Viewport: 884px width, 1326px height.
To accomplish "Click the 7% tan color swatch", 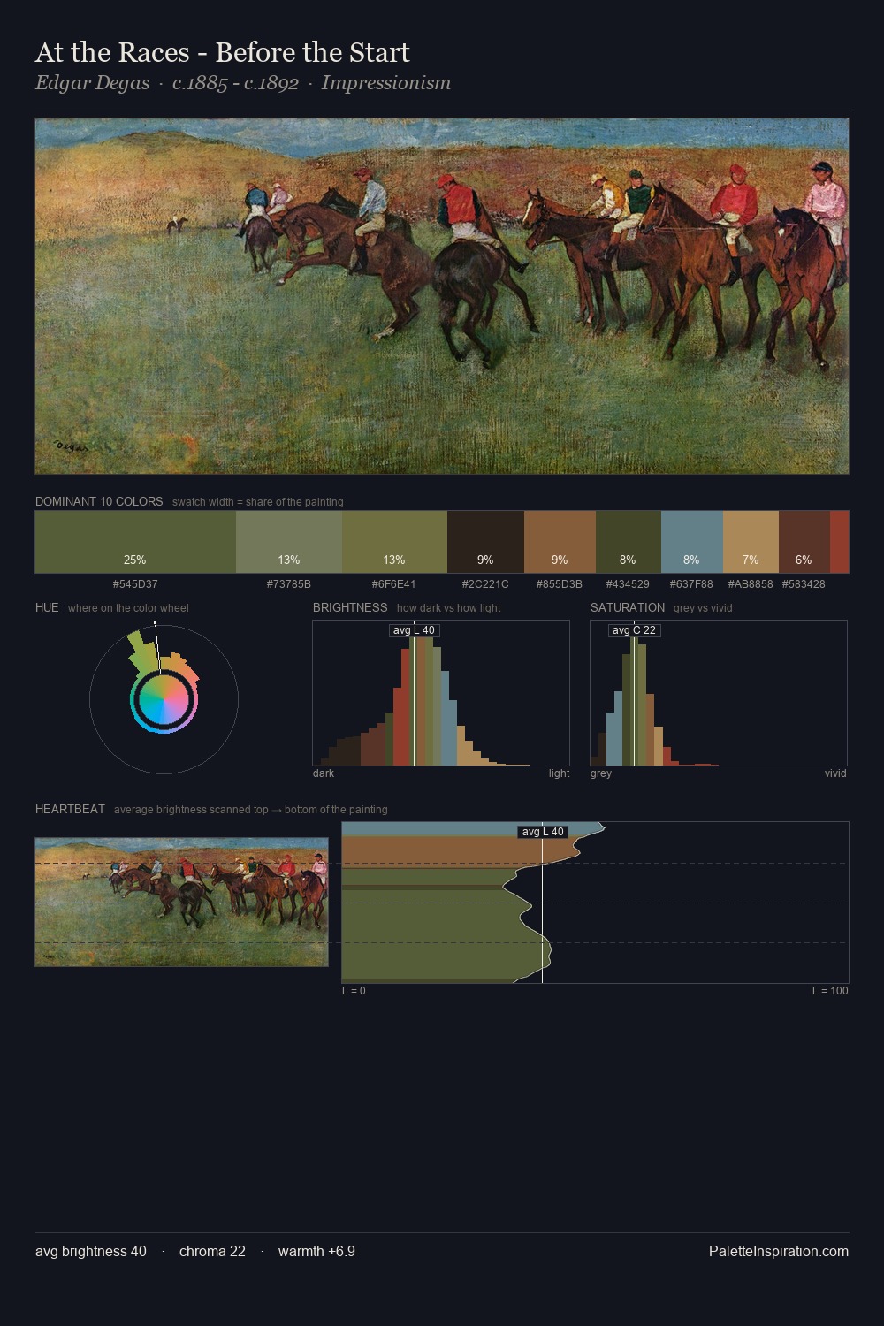I will (751, 542).
